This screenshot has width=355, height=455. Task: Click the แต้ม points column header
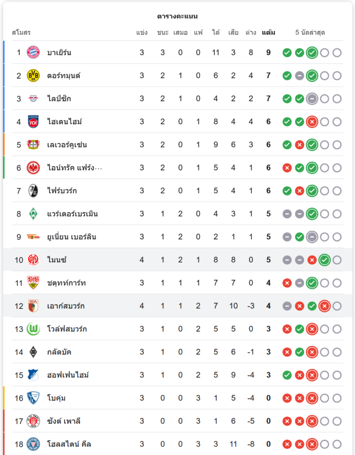tap(268, 33)
